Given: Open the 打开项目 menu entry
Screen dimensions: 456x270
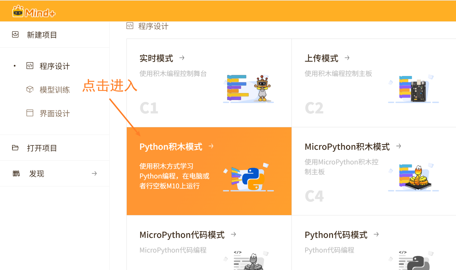Looking at the screenshot, I should [42, 148].
